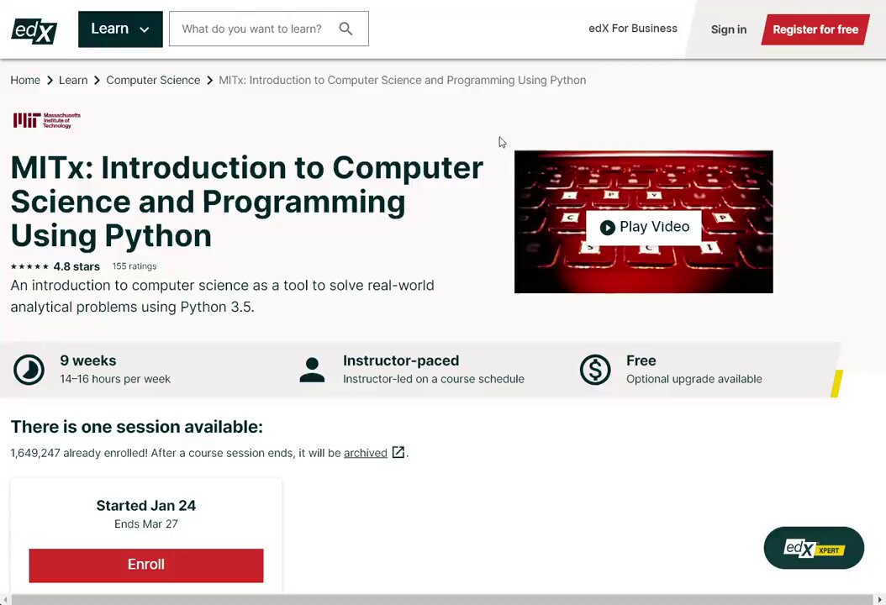Click the course title heading
The image size is (886, 605).
tap(247, 202)
